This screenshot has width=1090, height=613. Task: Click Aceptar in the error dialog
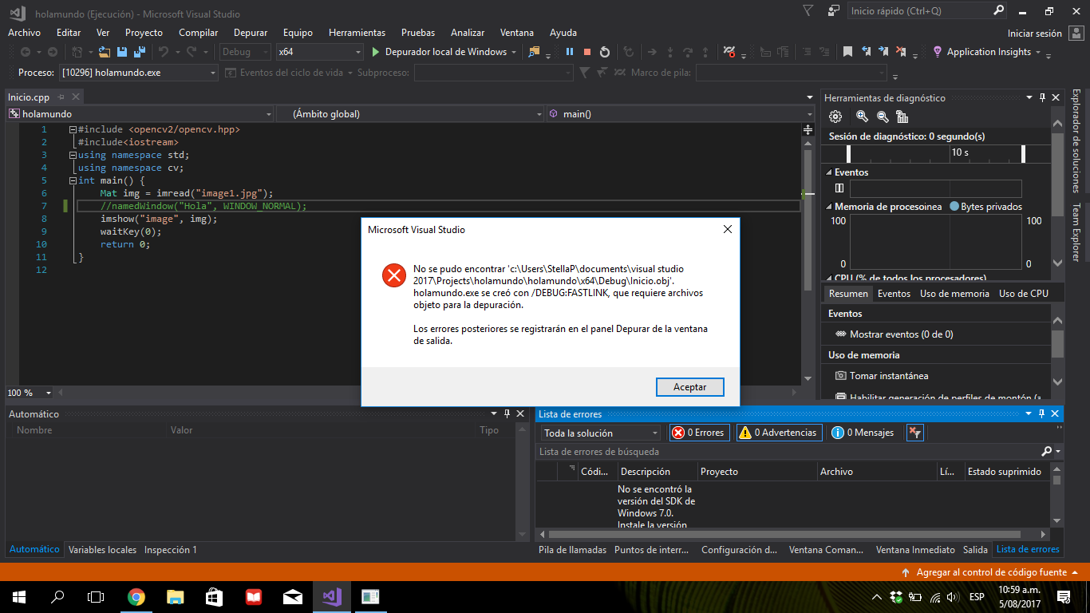tap(690, 386)
